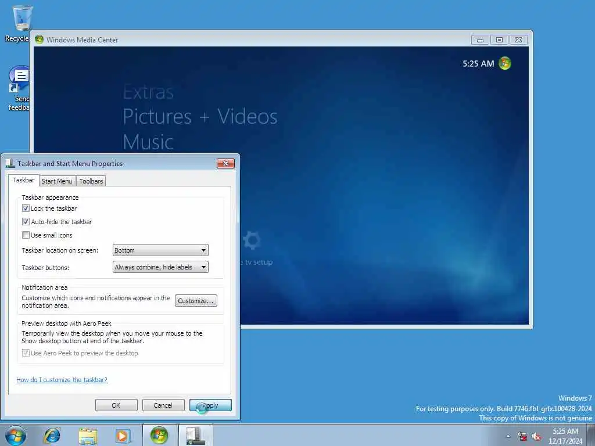Select the Taskbar tab
This screenshot has height=446, width=595.
click(x=23, y=180)
